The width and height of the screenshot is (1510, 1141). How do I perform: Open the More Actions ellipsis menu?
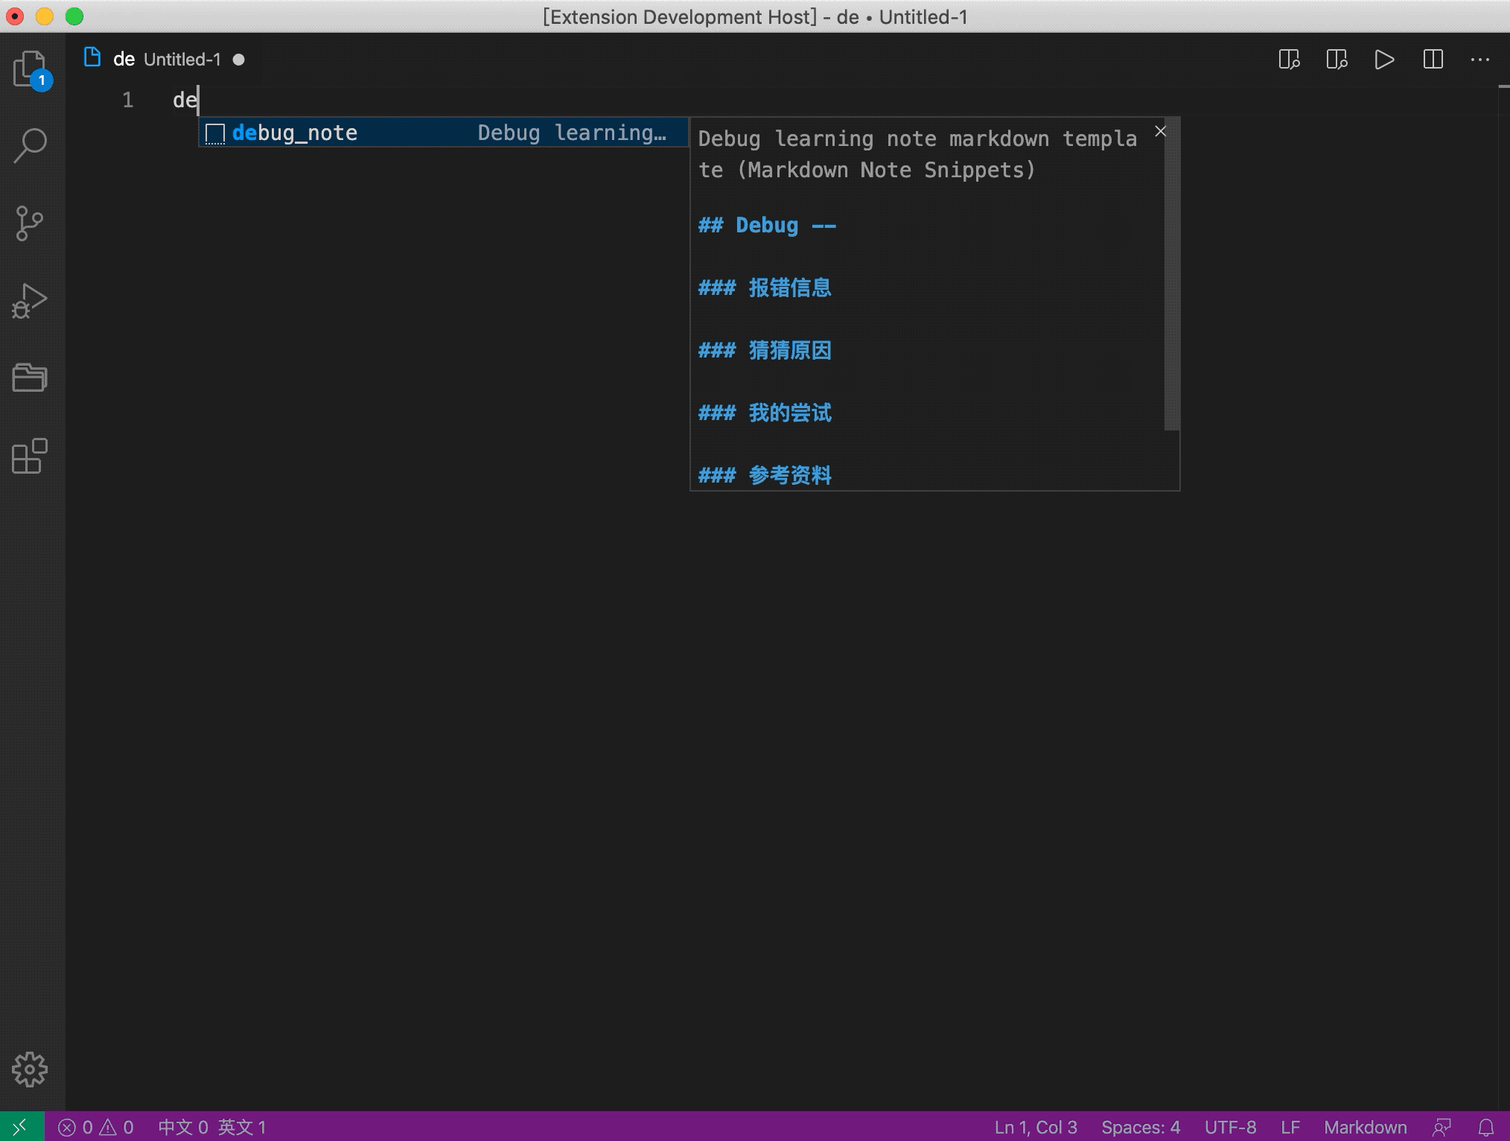[1479, 60]
